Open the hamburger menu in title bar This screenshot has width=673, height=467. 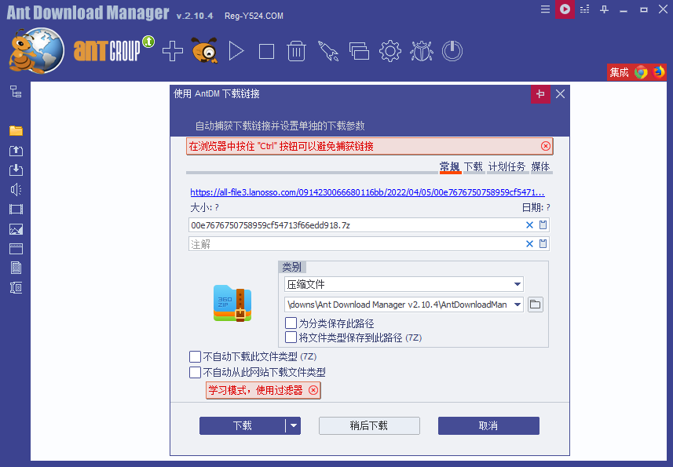coord(545,9)
